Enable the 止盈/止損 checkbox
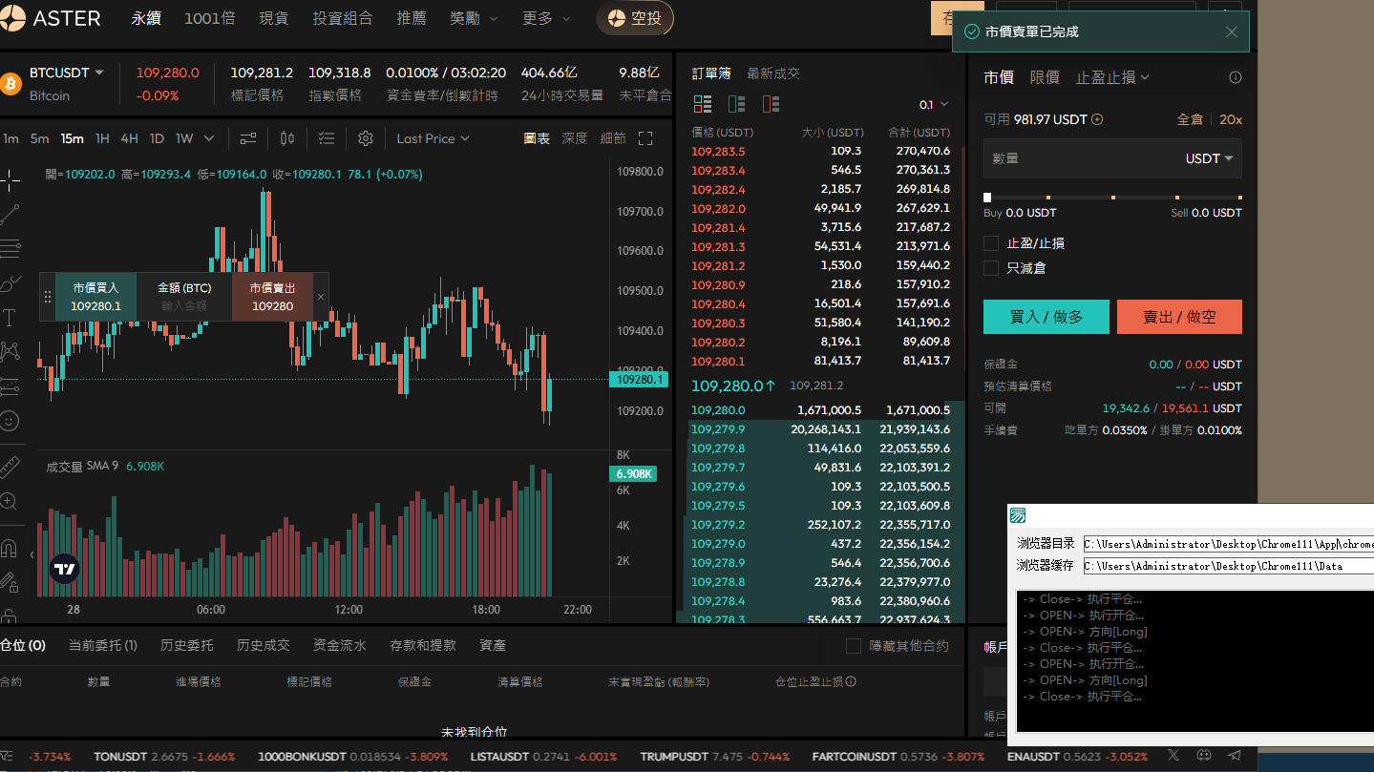This screenshot has width=1374, height=772. tap(991, 243)
